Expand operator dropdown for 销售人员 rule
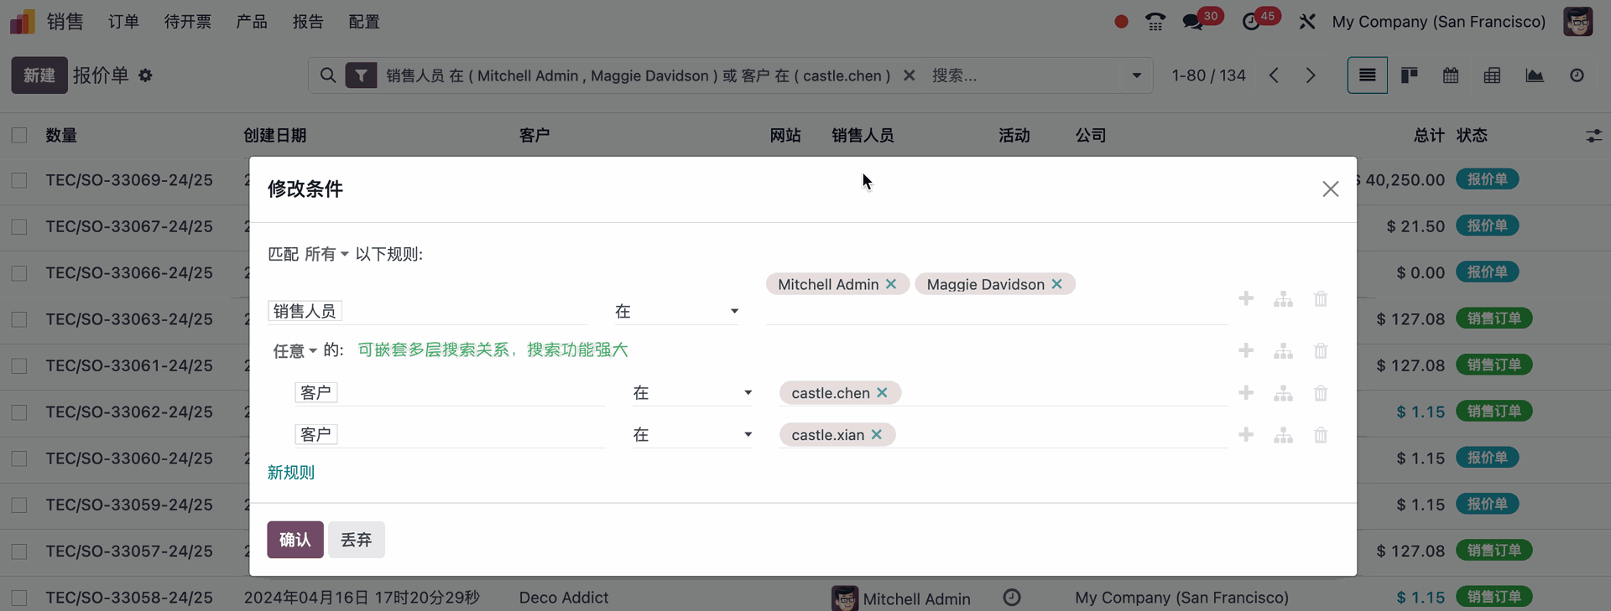 [676, 311]
